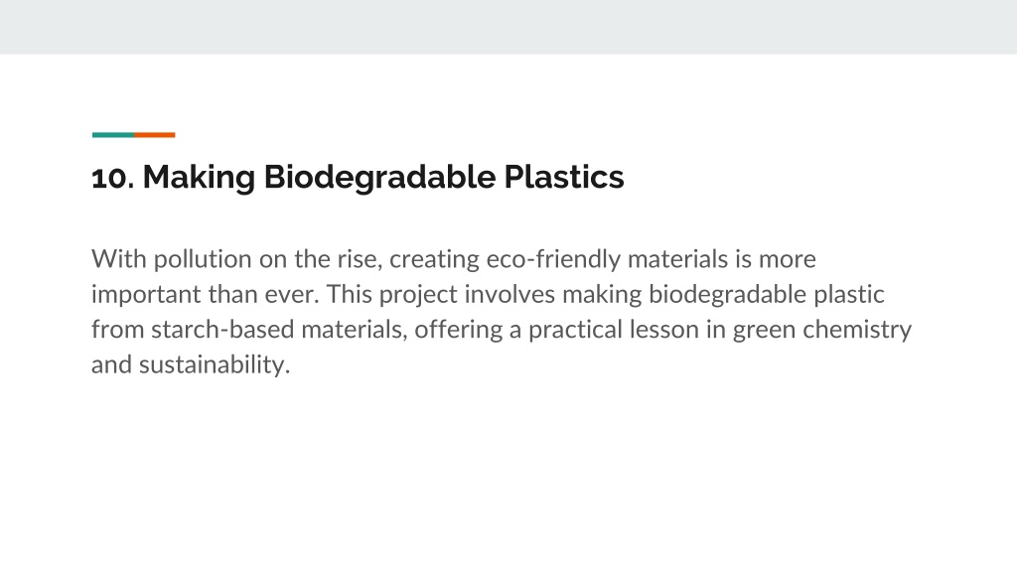Click the word "involves" in the second line
This screenshot has height=572, width=1017.
[509, 294]
